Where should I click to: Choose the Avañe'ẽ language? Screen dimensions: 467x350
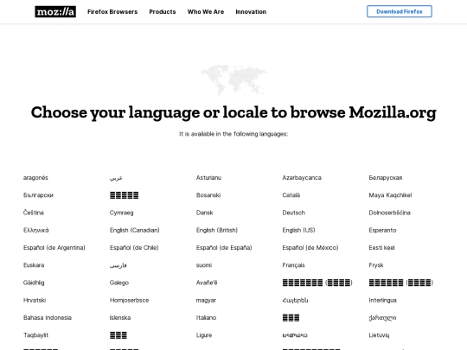coord(207,283)
